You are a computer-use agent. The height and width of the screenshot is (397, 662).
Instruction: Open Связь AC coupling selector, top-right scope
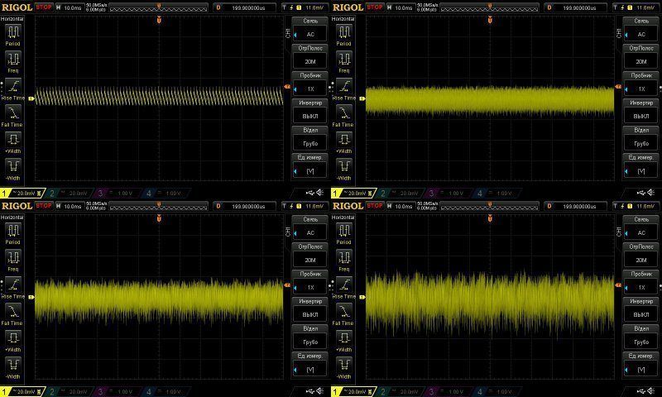pyautogui.click(x=641, y=30)
